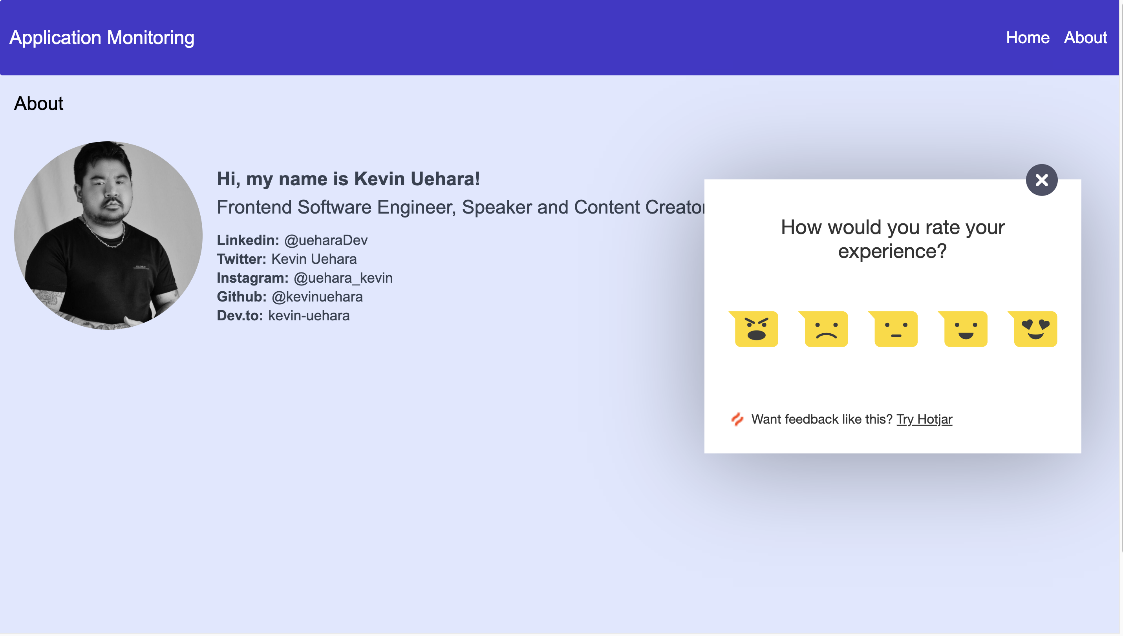Open the Dev.to kevin-uehara link

[308, 315]
